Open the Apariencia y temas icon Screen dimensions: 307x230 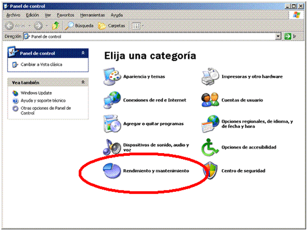112,76
